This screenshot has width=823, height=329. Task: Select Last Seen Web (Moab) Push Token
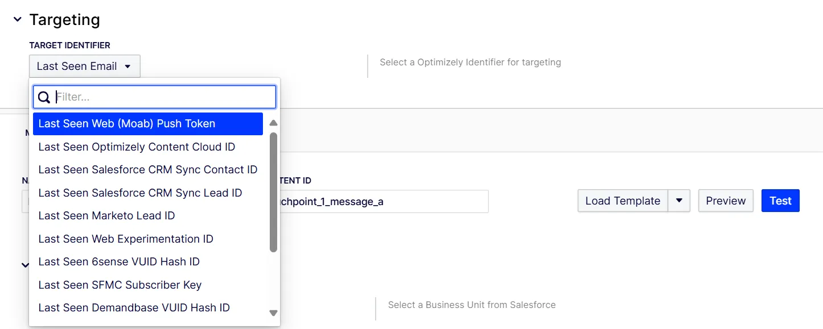[x=148, y=123]
